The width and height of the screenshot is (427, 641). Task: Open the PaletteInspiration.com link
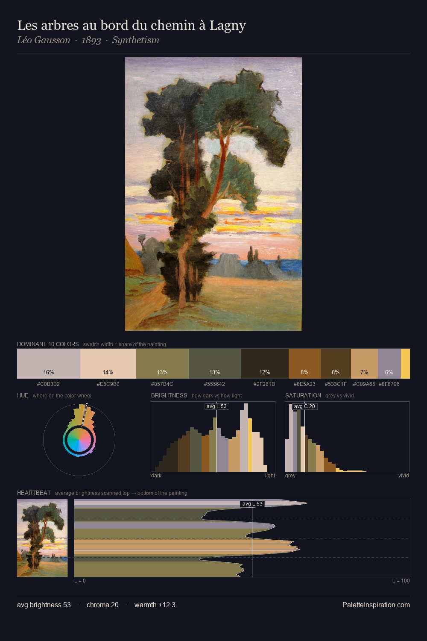376,605
